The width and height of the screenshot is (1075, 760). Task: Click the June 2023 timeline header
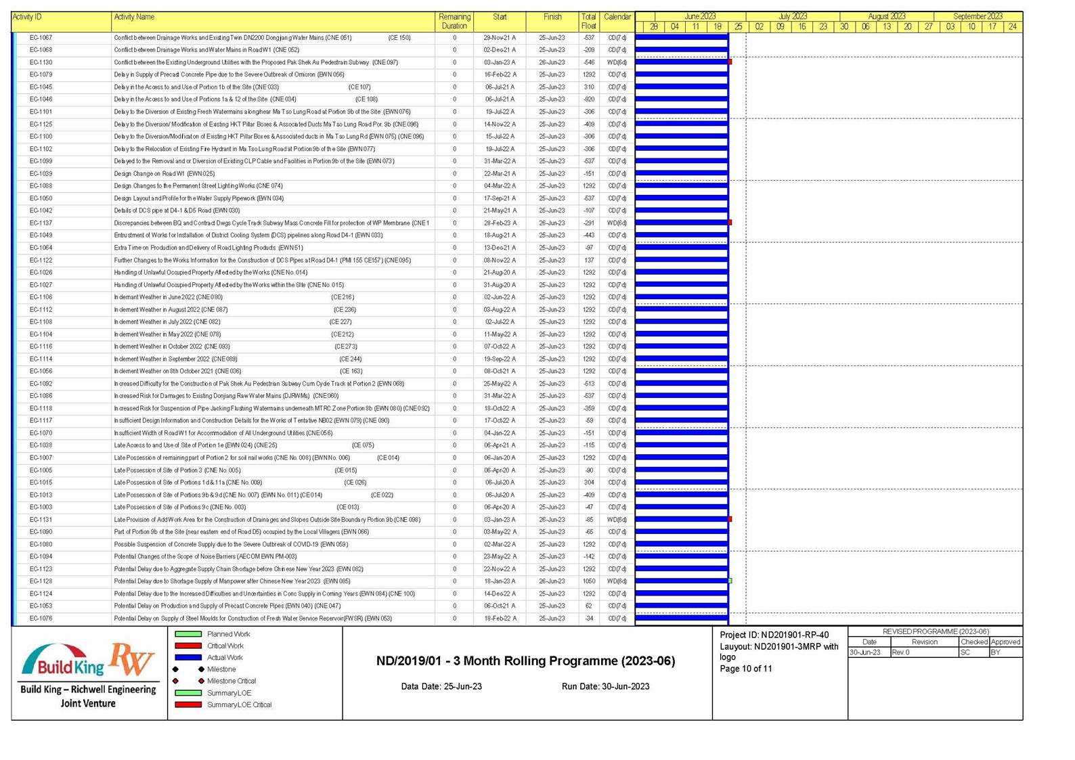[x=700, y=16]
